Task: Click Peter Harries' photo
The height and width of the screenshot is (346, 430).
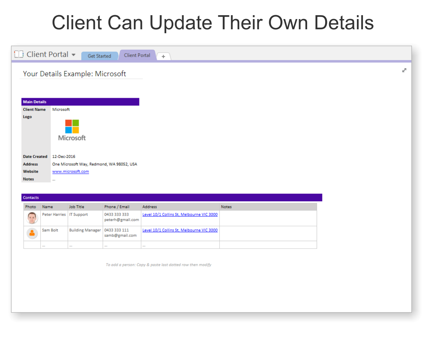Action: (32, 218)
